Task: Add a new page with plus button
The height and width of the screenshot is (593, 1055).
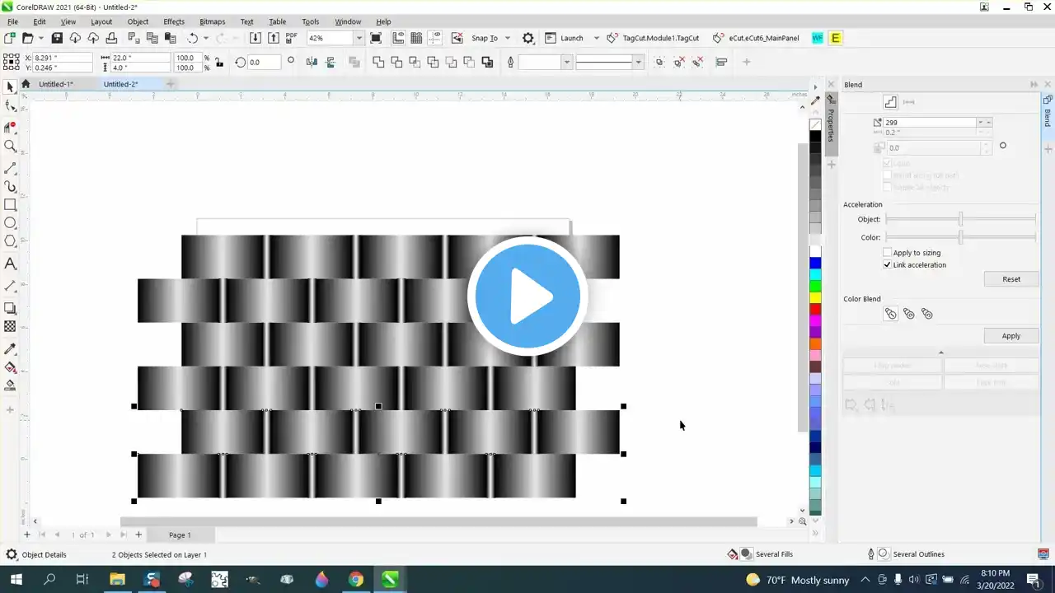Action: click(138, 535)
